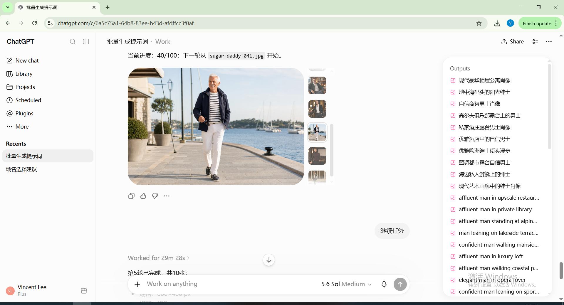
Task: Give the response a thumbs up
Action: coord(143,196)
